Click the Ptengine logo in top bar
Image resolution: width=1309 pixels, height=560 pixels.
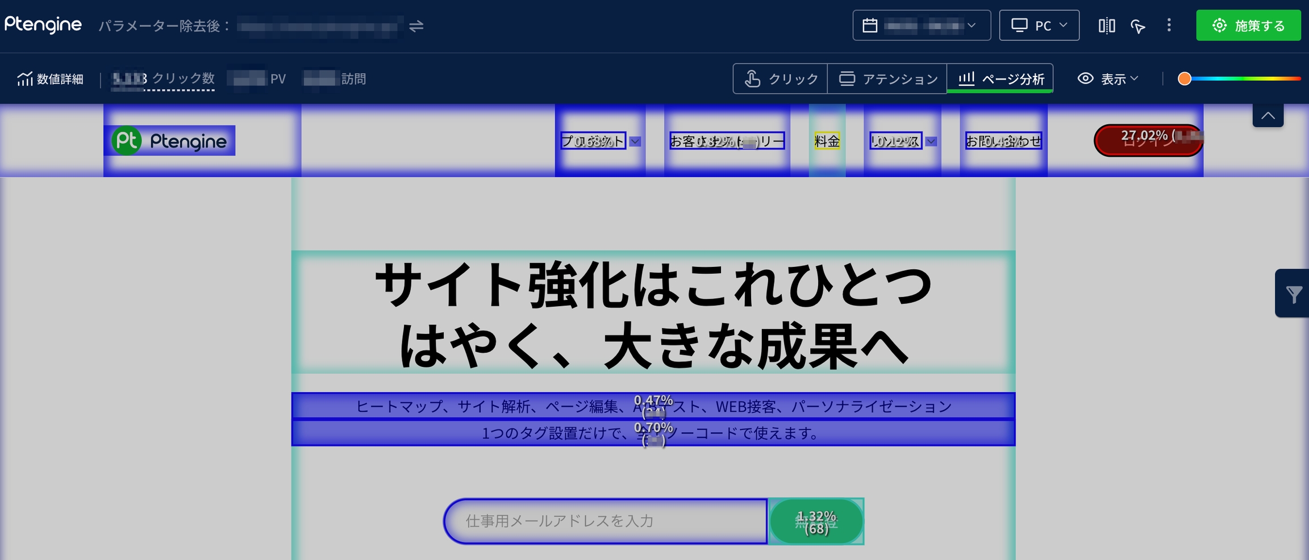pyautogui.click(x=43, y=24)
